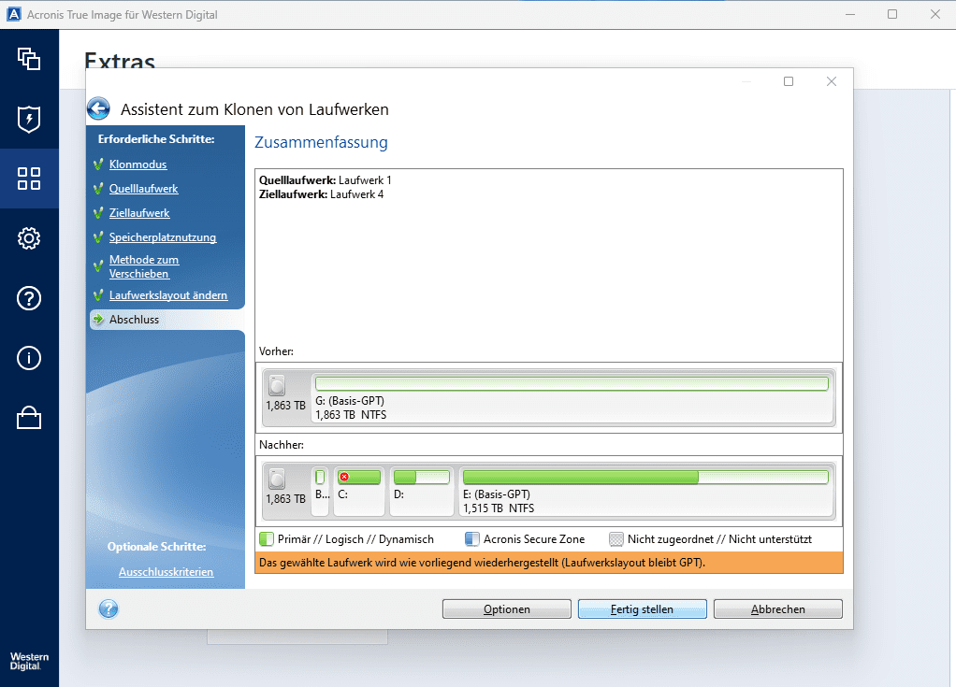The image size is (956, 687).
Task: Click the blue back arrow in wizard
Action: tap(99, 109)
